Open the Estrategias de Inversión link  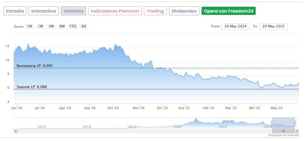tap(283, 135)
